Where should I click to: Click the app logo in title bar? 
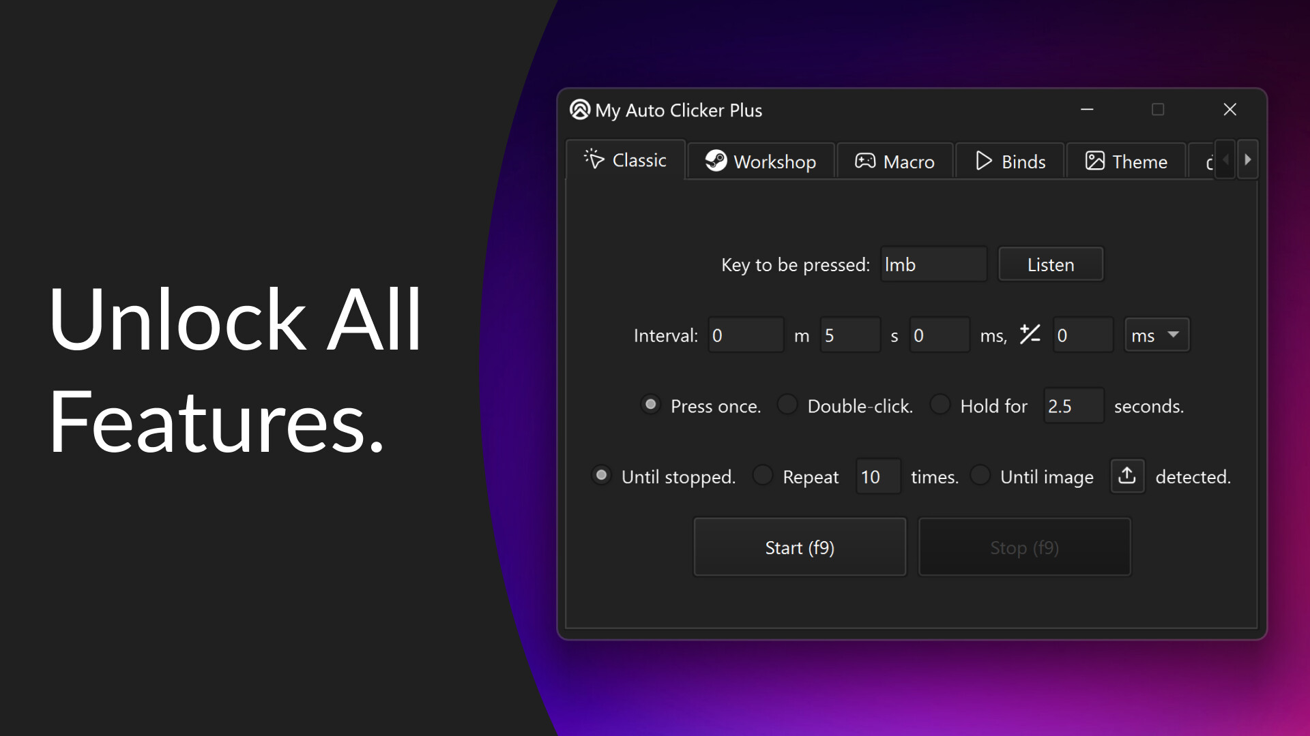[x=579, y=110]
